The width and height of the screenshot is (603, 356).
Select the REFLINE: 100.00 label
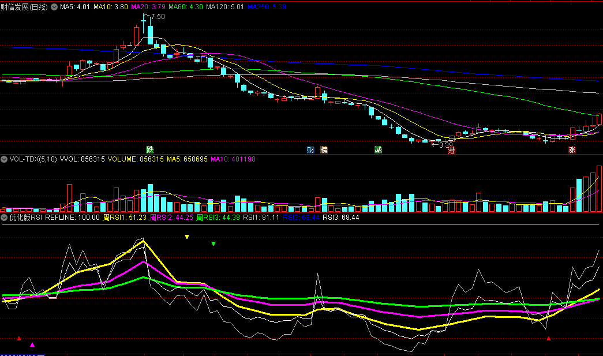pyautogui.click(x=72, y=218)
